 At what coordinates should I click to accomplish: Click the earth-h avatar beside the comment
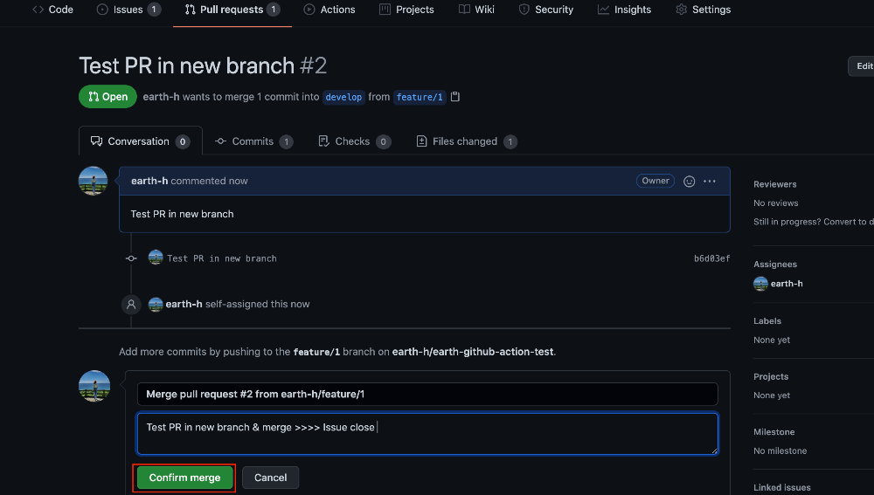tap(94, 181)
